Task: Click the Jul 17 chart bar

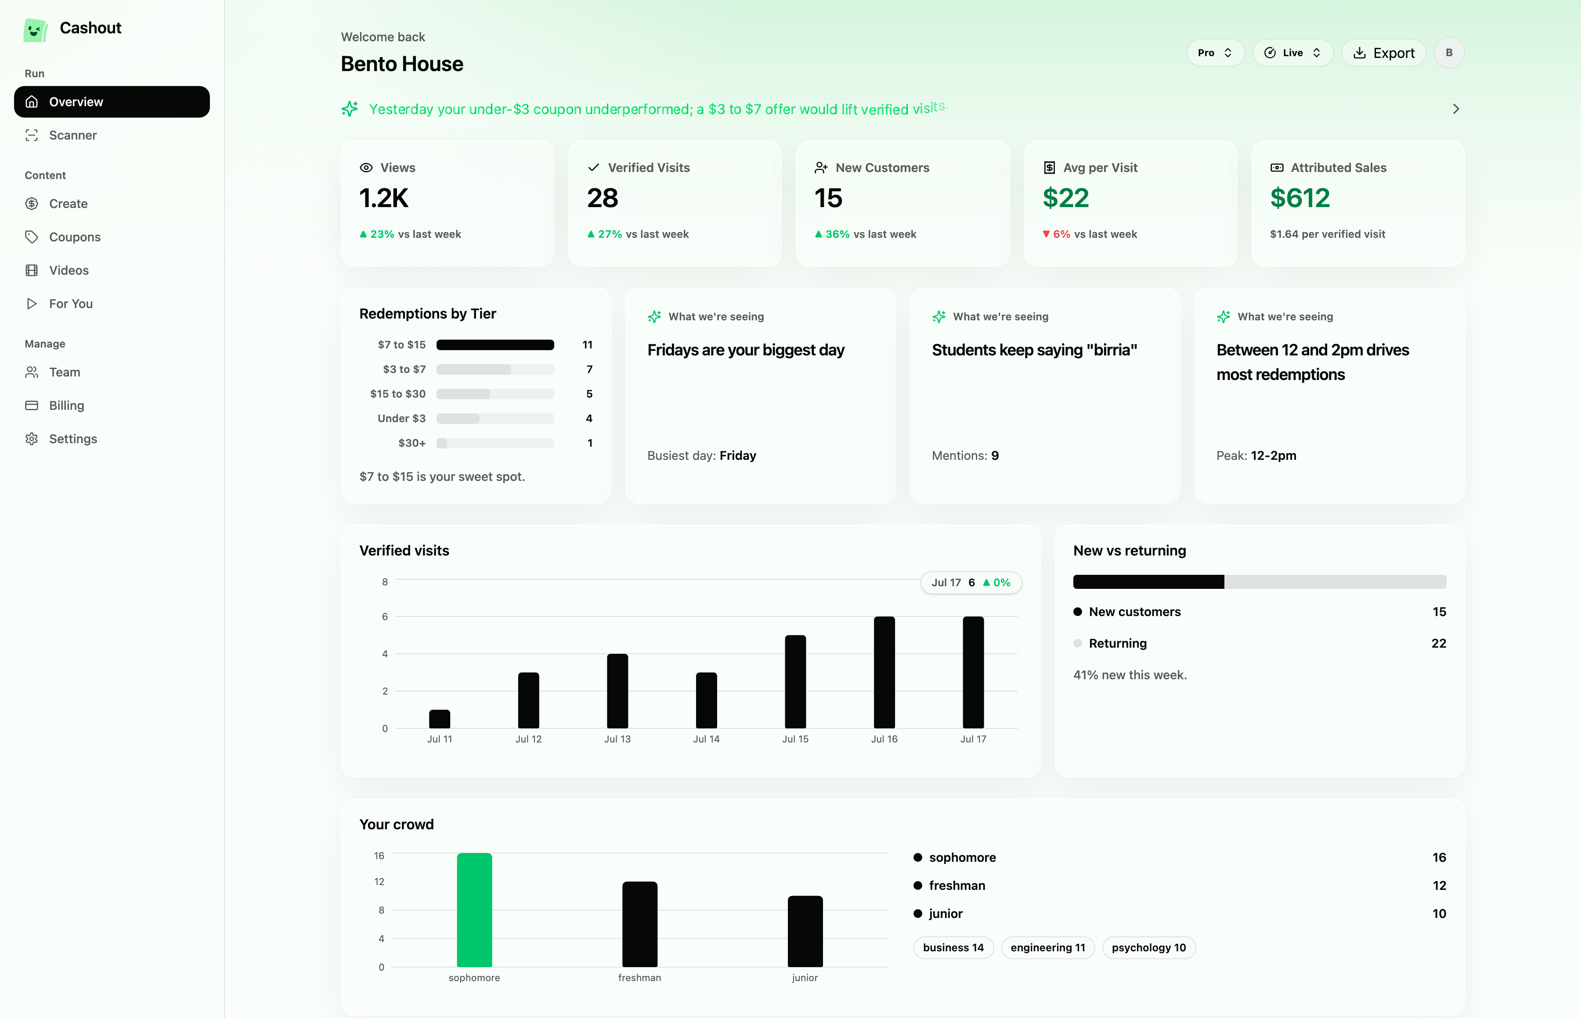Action: 973,672
